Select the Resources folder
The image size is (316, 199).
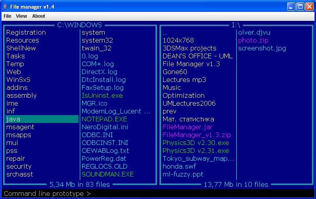tap(23, 40)
